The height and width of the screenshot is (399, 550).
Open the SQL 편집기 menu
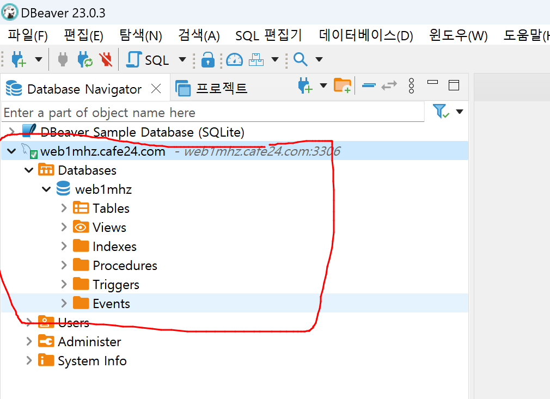tap(268, 35)
